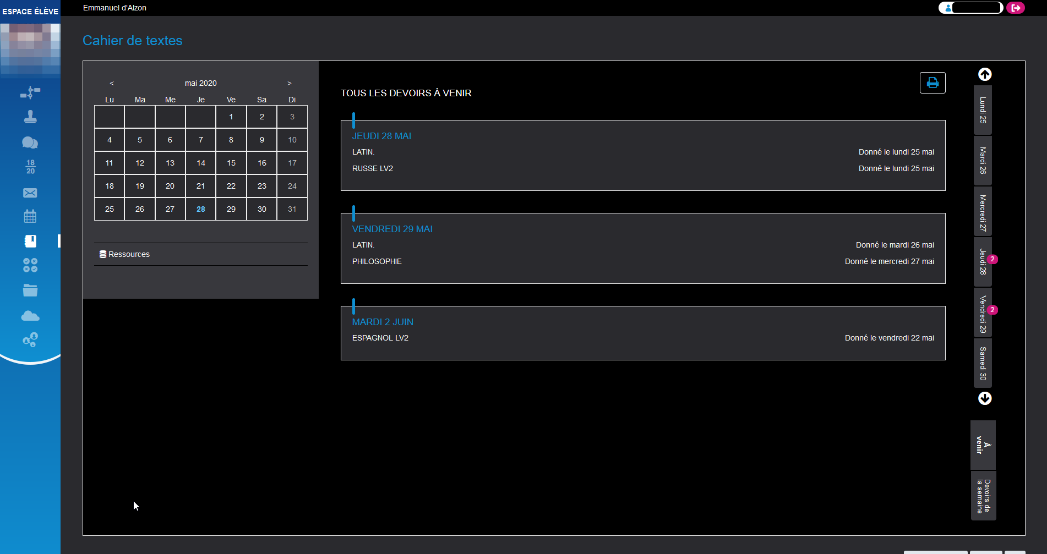The image size is (1047, 554).
Task: Open the cloud storage icon
Action: point(30,315)
